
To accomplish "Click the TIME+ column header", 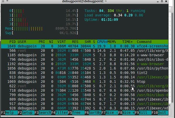I will (127, 42).
